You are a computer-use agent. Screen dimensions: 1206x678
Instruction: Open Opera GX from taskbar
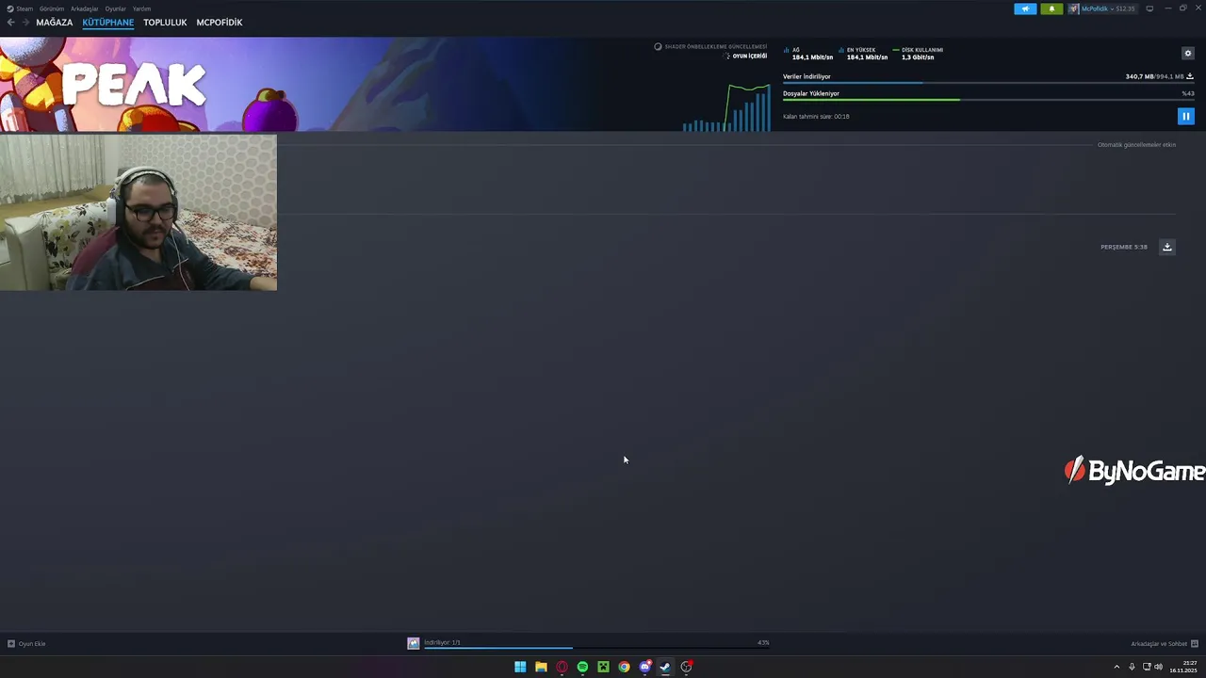[x=562, y=667]
